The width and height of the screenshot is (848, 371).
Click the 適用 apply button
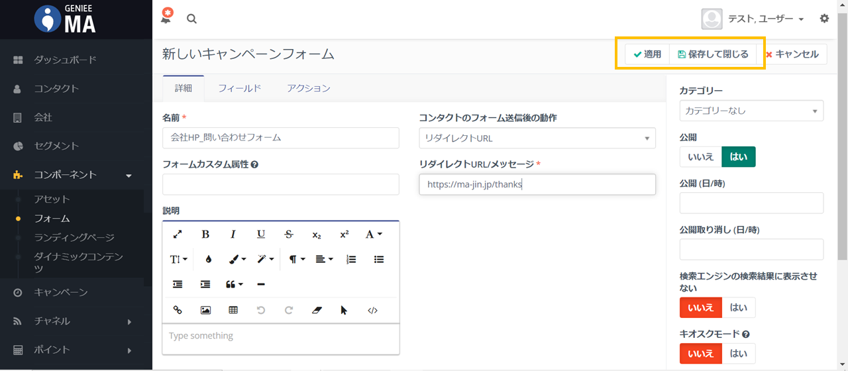coord(647,54)
